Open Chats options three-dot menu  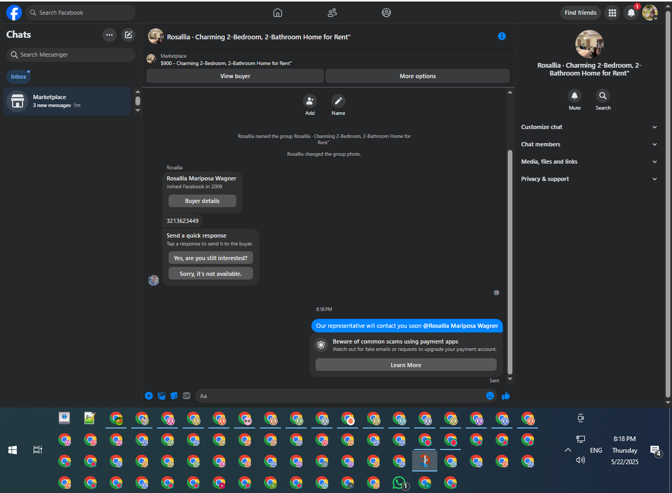click(109, 35)
